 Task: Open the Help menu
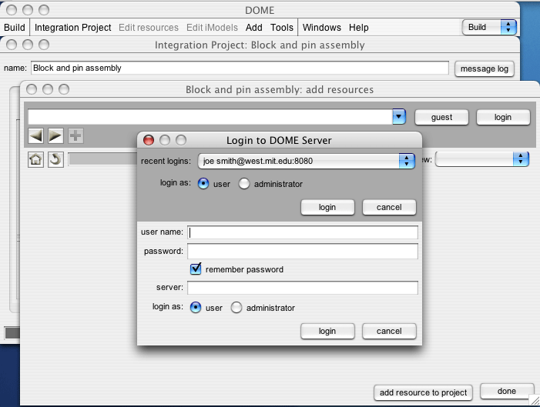coord(358,28)
